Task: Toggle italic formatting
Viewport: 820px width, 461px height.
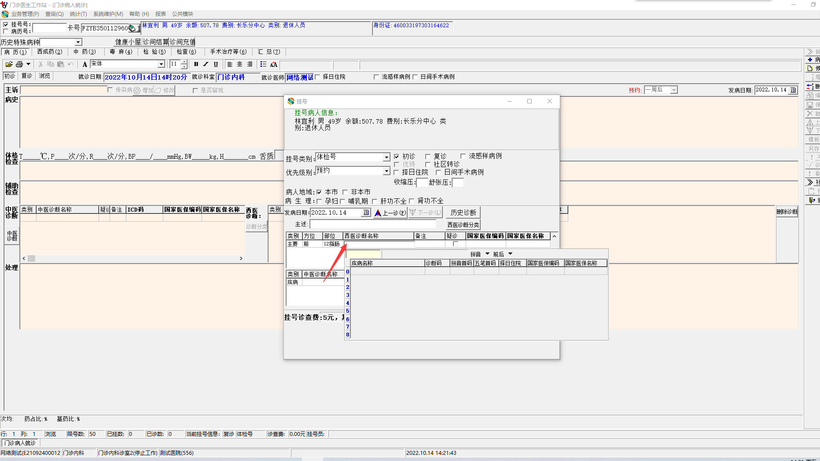Action: (x=206, y=64)
